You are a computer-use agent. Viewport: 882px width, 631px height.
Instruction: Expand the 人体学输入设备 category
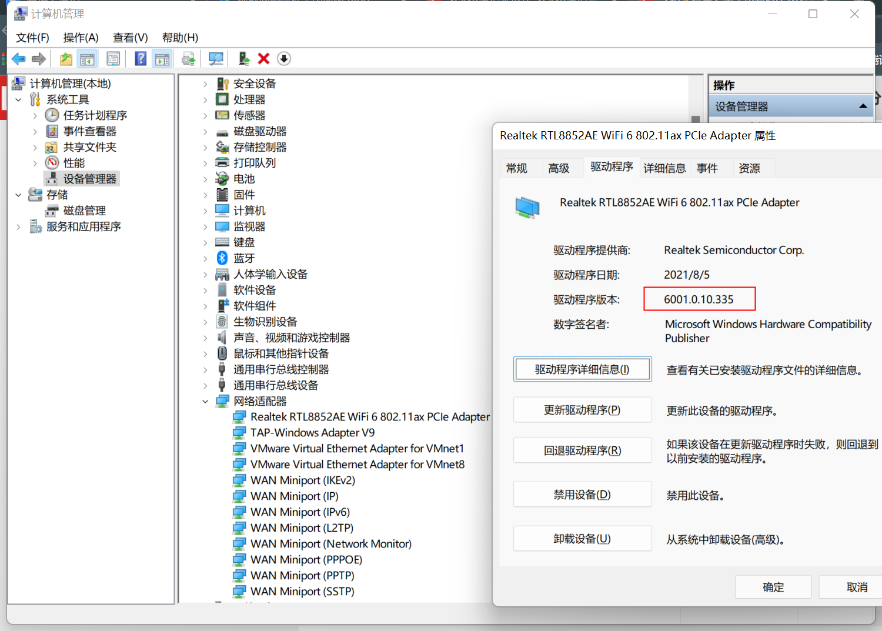[x=205, y=274]
